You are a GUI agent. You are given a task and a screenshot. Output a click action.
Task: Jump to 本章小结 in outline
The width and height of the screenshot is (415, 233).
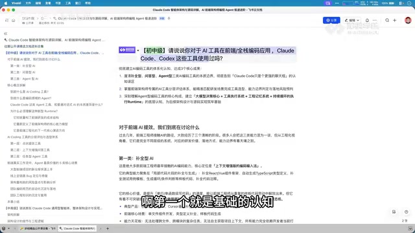(x=14, y=201)
